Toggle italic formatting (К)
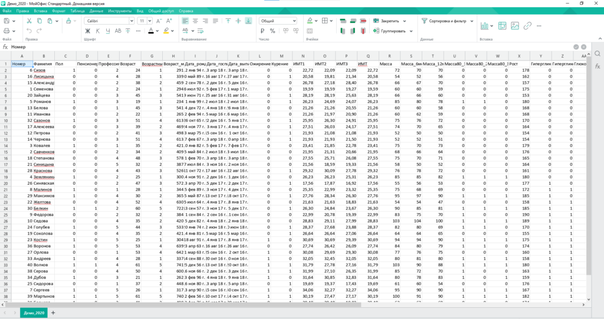Viewport: 604px width, 319px height. click(x=97, y=31)
